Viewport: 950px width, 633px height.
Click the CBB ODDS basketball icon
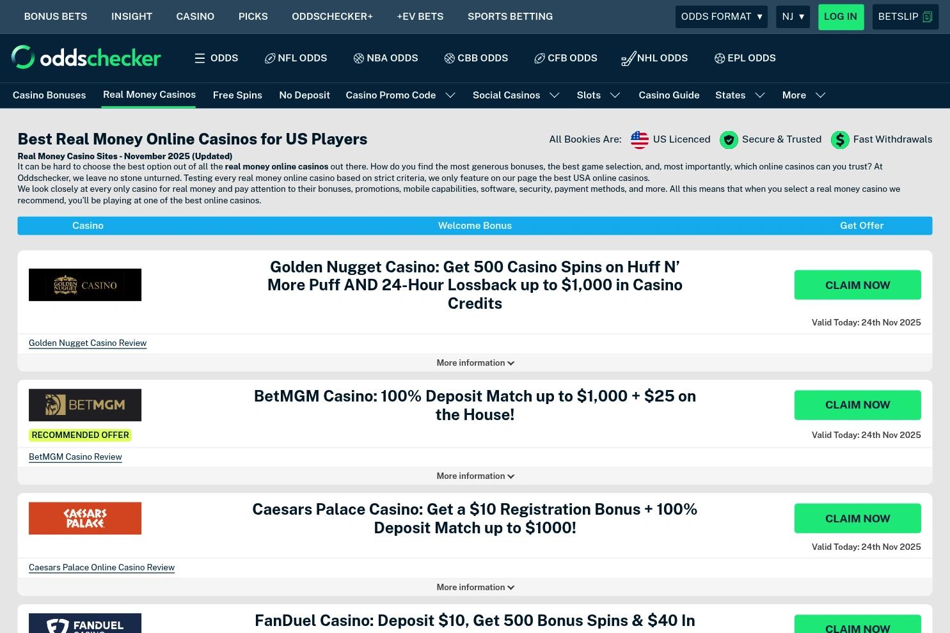coord(450,58)
